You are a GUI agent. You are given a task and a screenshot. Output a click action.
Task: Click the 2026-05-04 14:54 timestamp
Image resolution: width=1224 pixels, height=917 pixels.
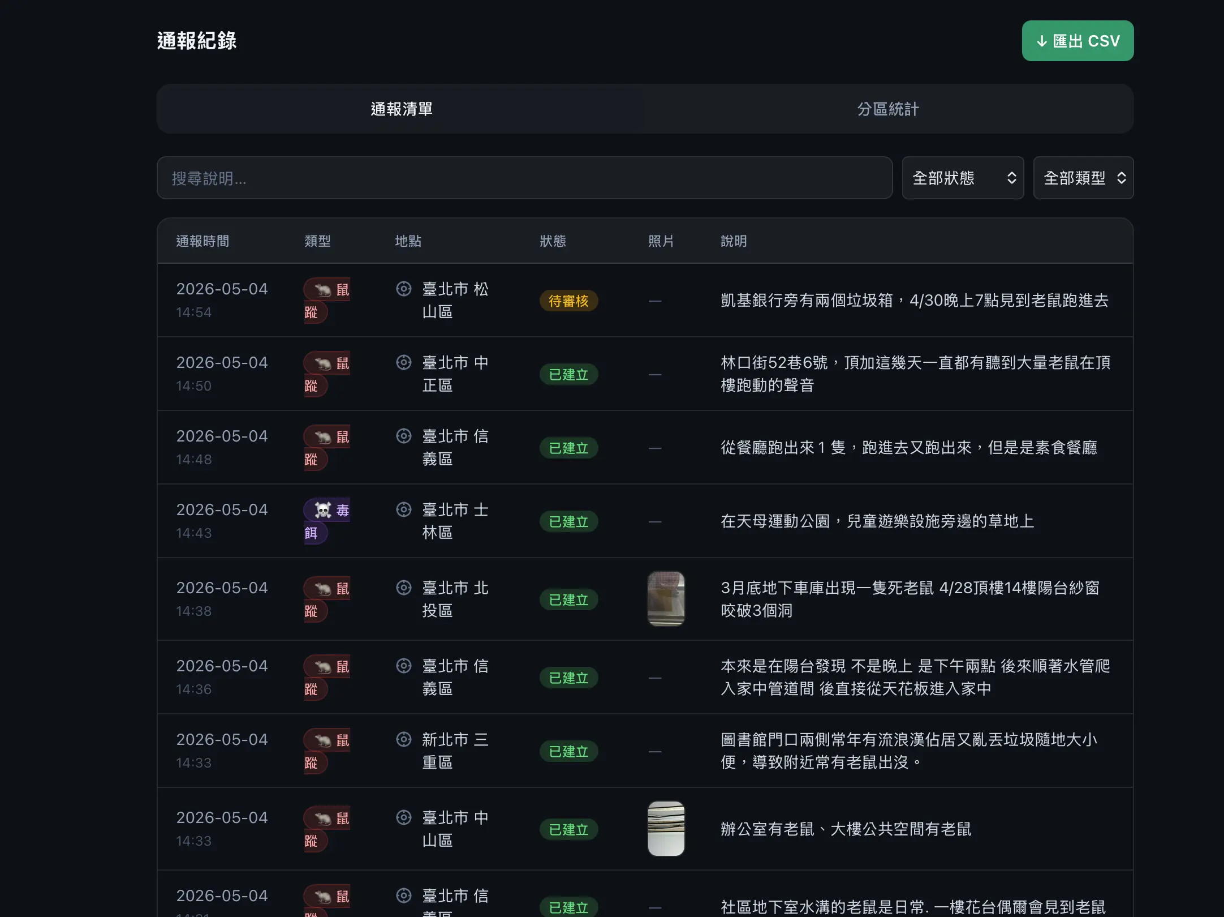coord(222,300)
